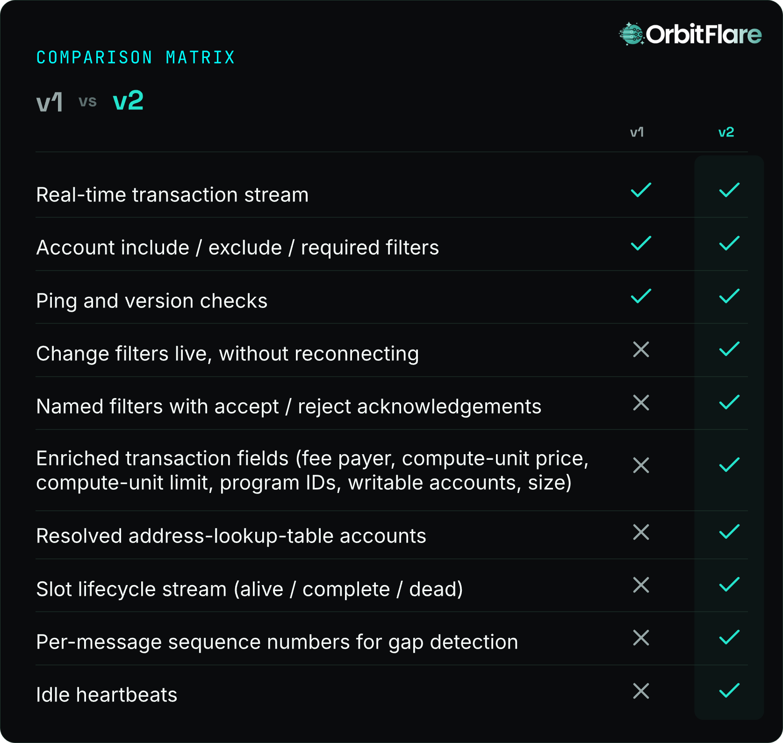Click the OrbitFlare logo

pyautogui.click(x=690, y=34)
